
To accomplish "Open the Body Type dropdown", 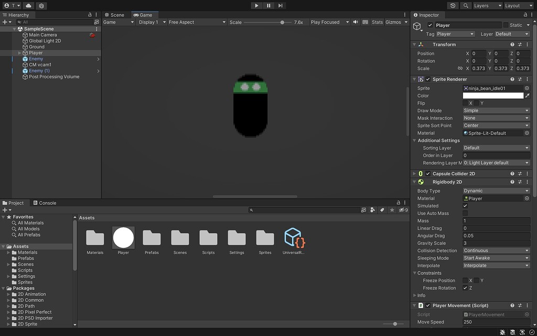I will 495,191.
